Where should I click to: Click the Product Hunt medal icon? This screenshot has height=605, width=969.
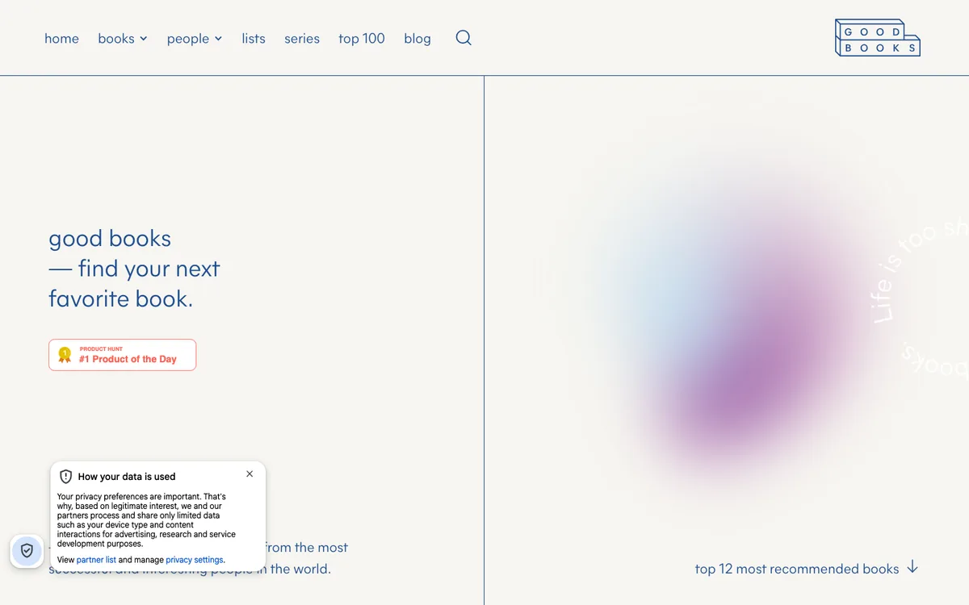tap(65, 354)
